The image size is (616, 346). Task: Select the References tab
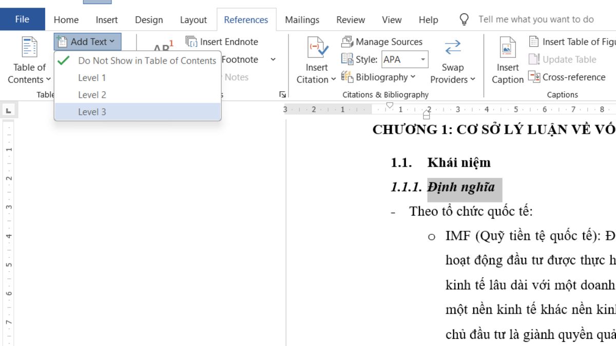(x=246, y=20)
